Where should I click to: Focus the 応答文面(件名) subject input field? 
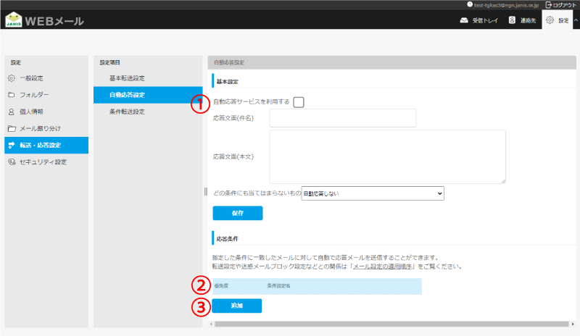click(342, 118)
